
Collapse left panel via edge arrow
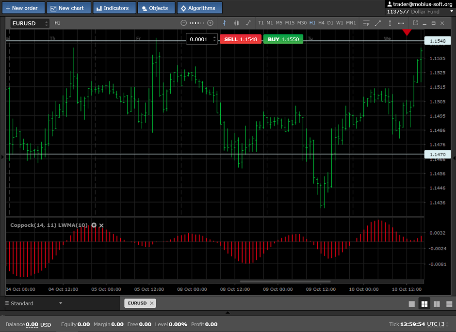2,157
